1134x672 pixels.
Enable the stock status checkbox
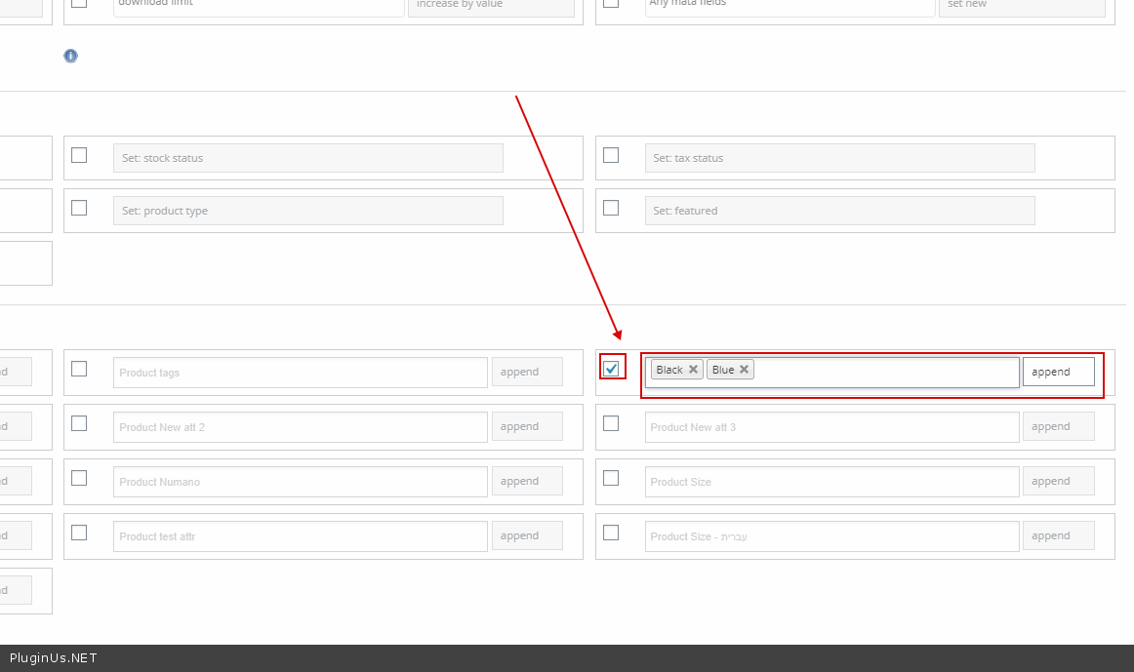(79, 155)
